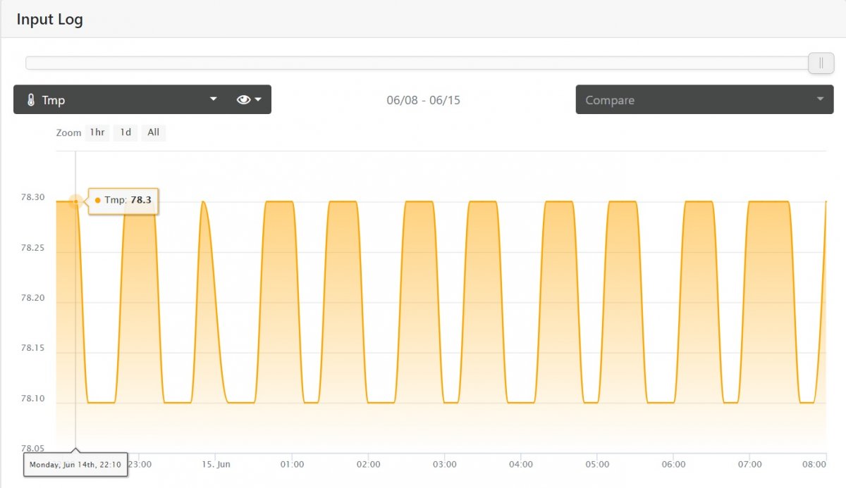
Task: Expand the Tmp input dropdown arrow
Action: (214, 99)
